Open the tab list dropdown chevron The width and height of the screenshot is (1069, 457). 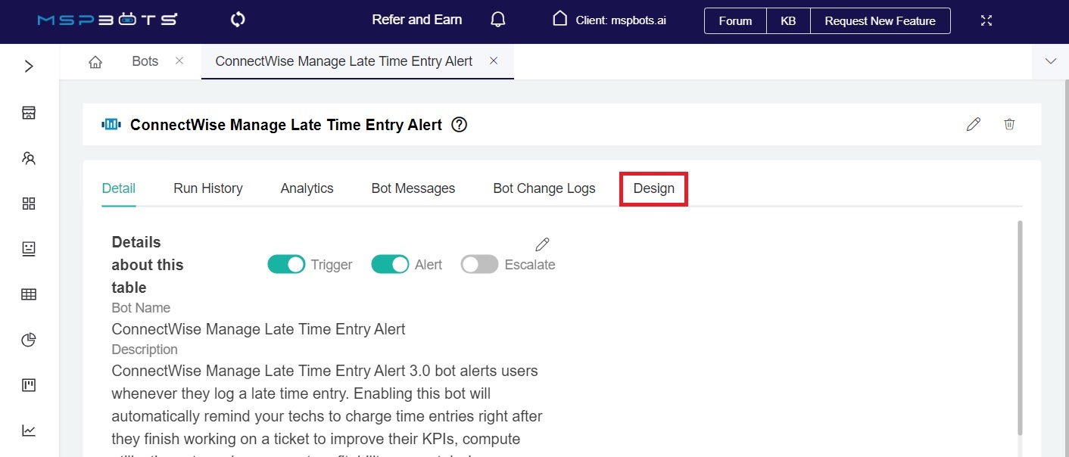[x=1051, y=62]
